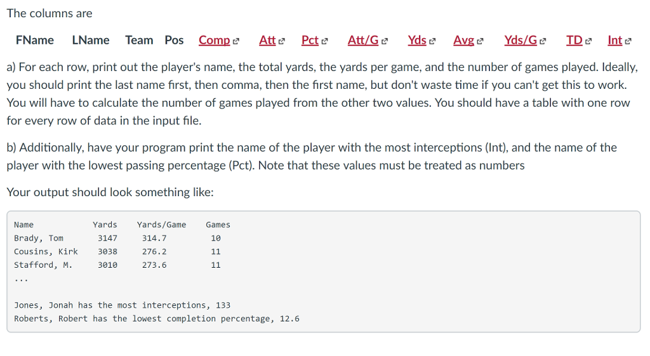This screenshot has height=356, width=650.
Task: Click the external-link icon beside Att
Action: click(281, 41)
